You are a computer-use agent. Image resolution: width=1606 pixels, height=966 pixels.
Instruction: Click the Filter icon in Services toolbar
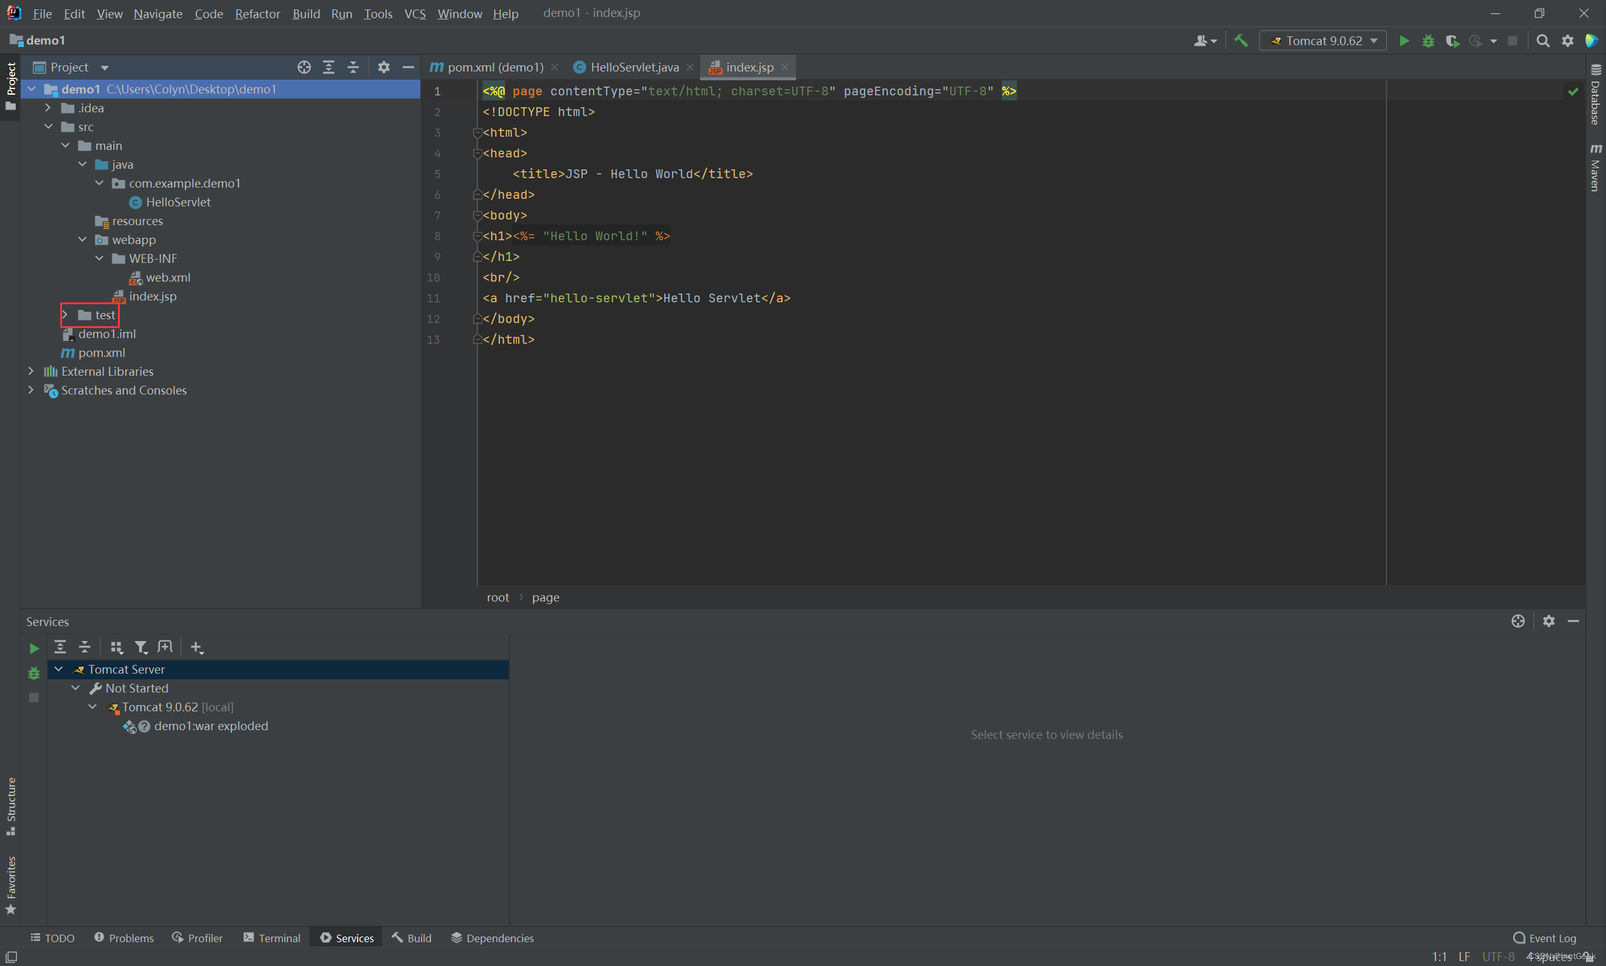coord(141,647)
